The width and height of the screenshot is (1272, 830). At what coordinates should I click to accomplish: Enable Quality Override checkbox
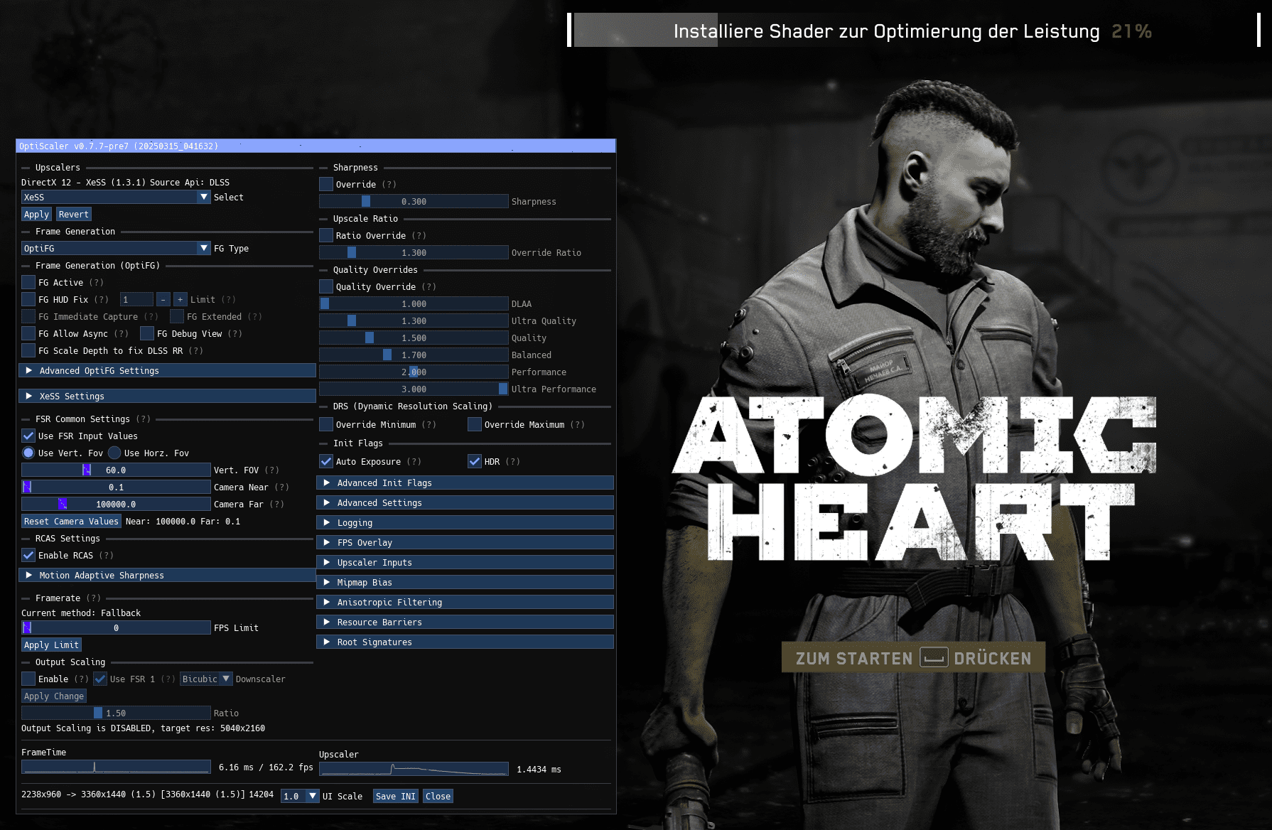pyautogui.click(x=326, y=287)
